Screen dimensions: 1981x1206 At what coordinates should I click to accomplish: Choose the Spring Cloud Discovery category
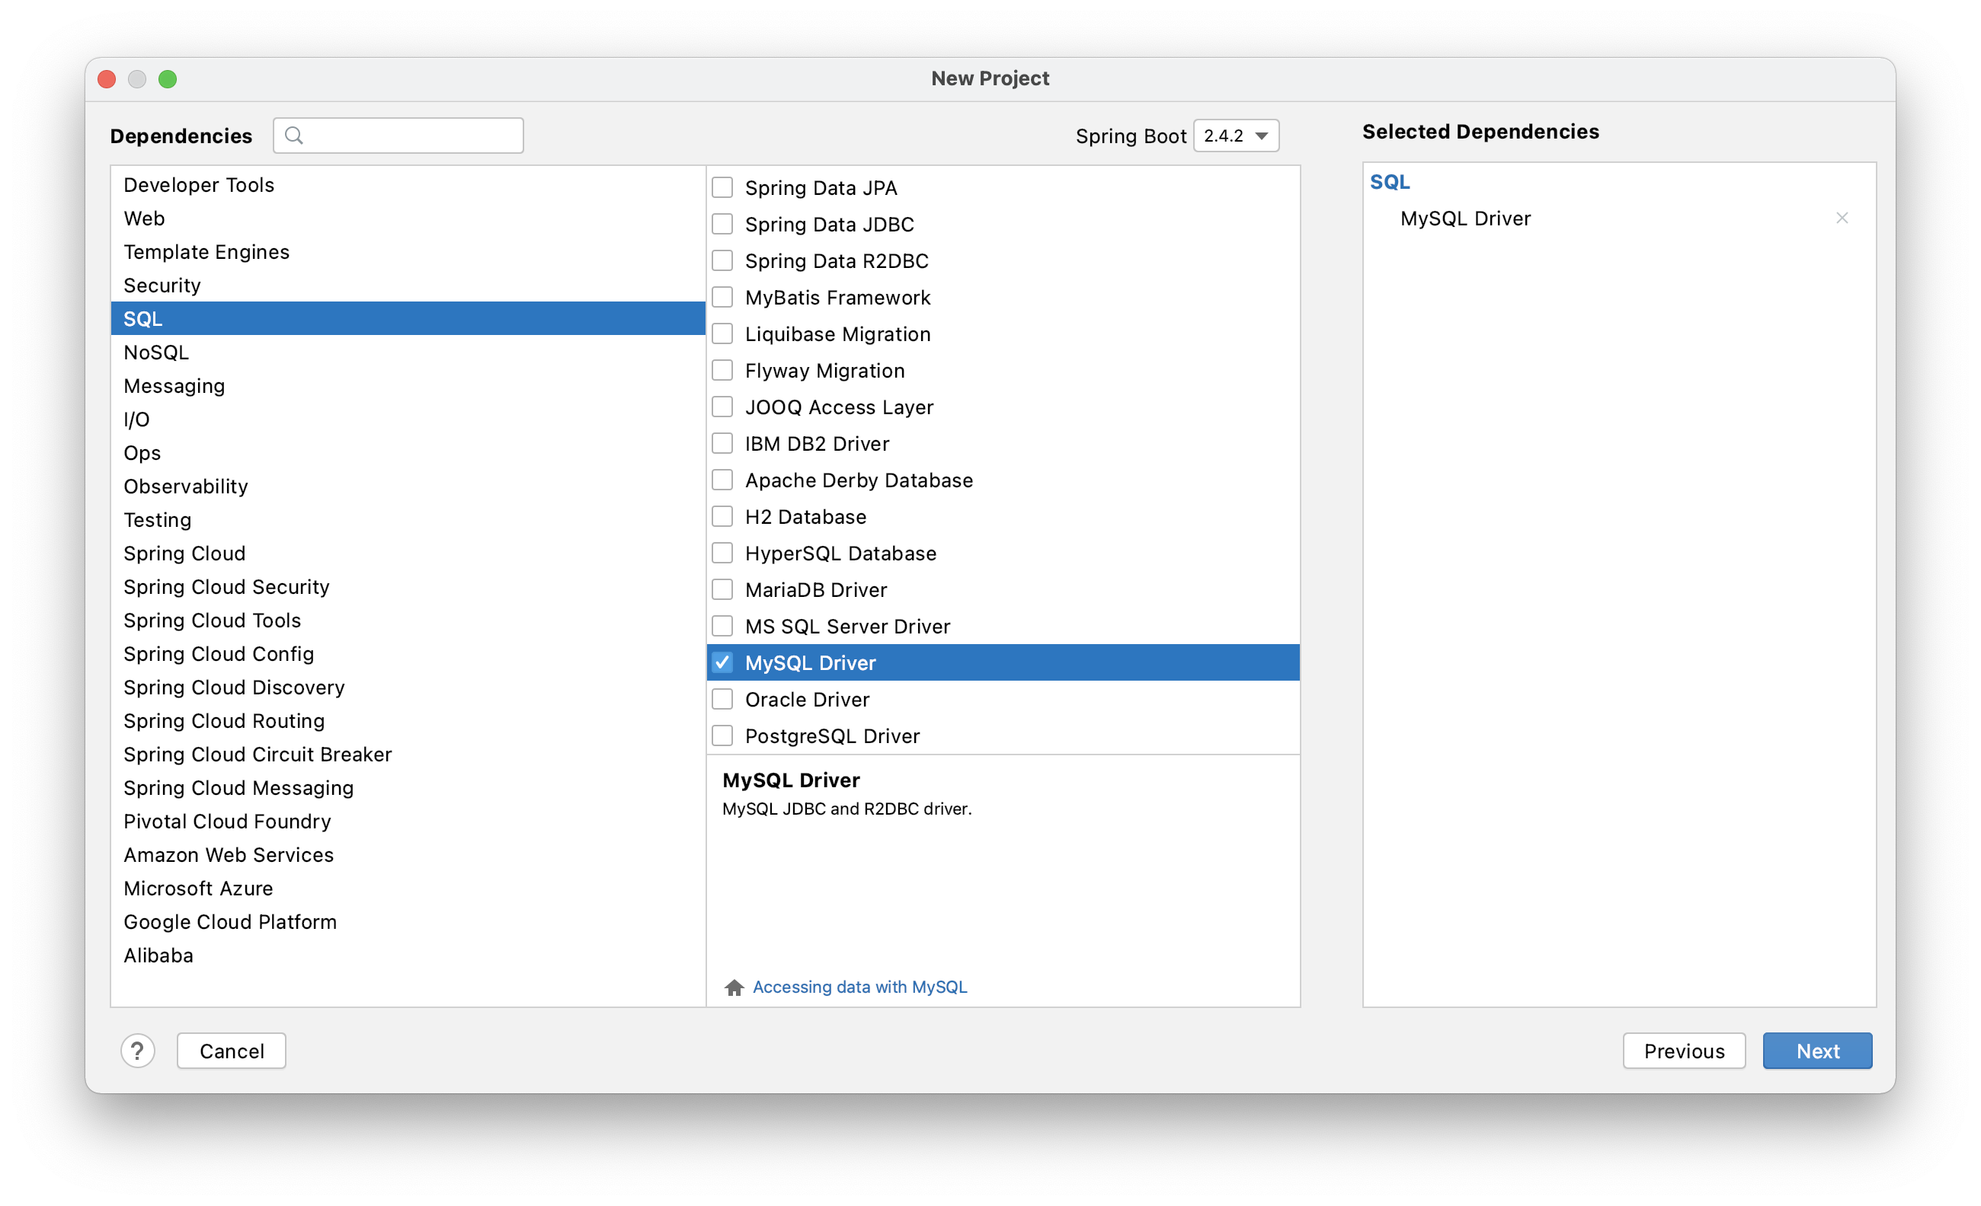tap(234, 688)
